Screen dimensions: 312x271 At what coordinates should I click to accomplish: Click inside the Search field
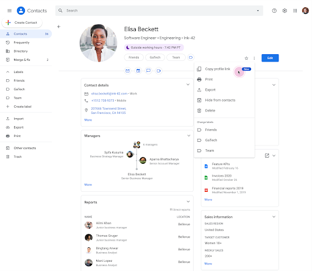(159, 10)
